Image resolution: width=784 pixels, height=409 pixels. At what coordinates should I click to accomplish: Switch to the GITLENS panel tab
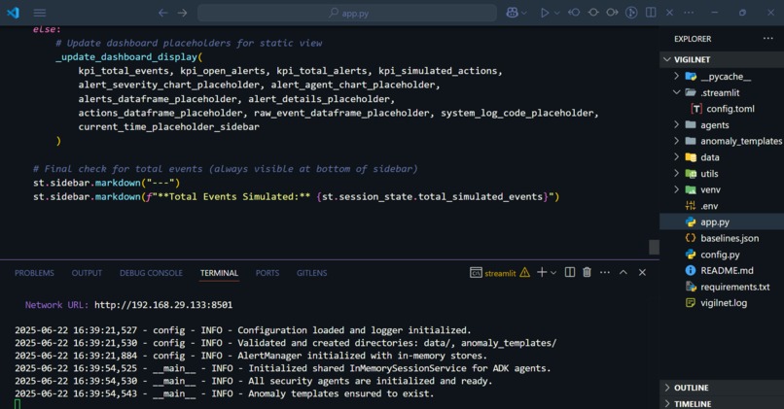pyautogui.click(x=311, y=273)
